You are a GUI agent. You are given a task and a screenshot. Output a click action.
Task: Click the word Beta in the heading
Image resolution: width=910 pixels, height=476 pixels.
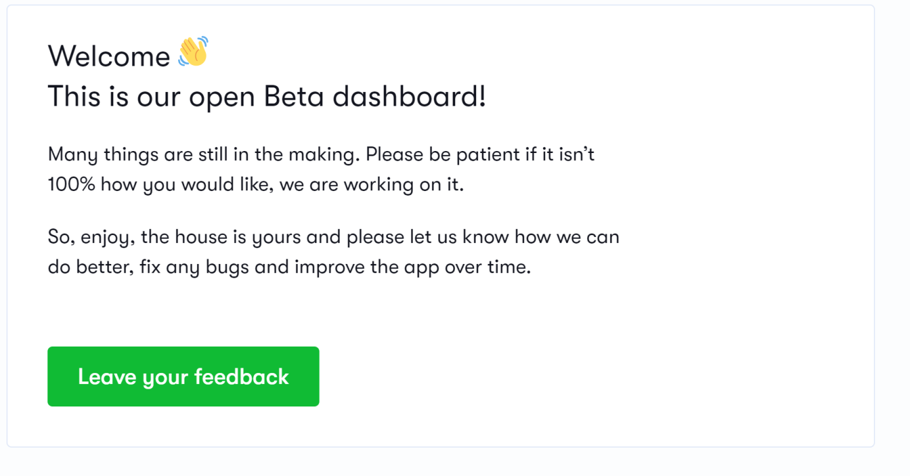tap(294, 97)
